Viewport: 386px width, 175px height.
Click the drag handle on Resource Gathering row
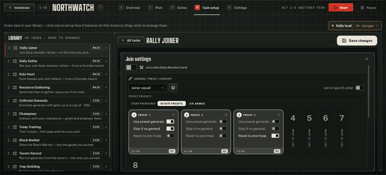9,87
